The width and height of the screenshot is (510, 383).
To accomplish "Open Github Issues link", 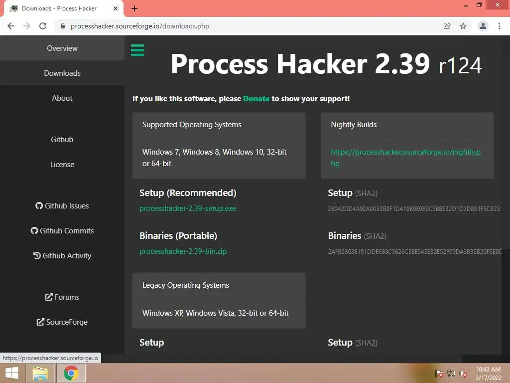I will [x=62, y=206].
